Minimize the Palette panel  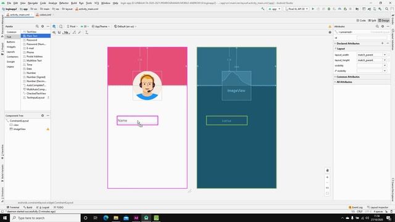point(48,27)
